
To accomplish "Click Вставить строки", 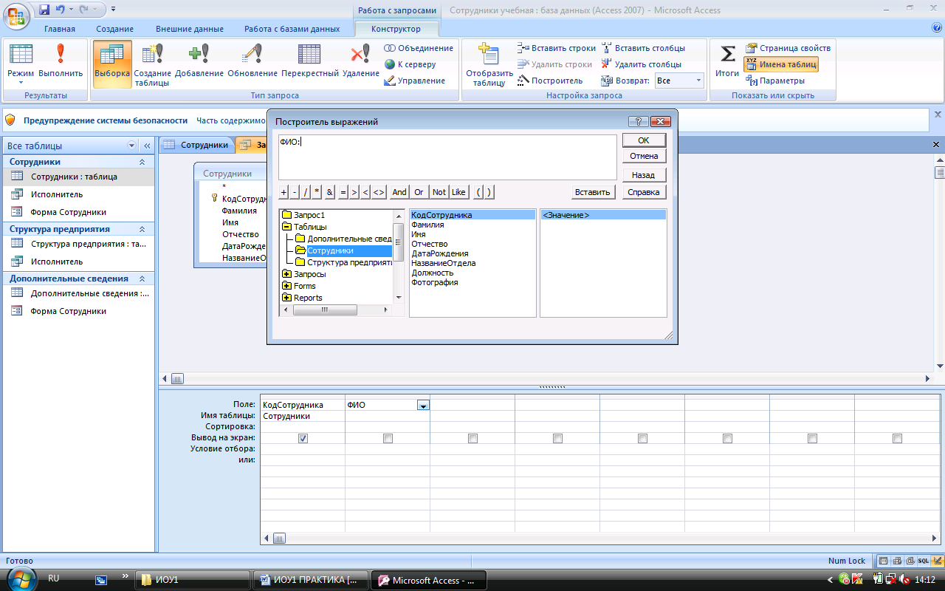I will pos(557,48).
